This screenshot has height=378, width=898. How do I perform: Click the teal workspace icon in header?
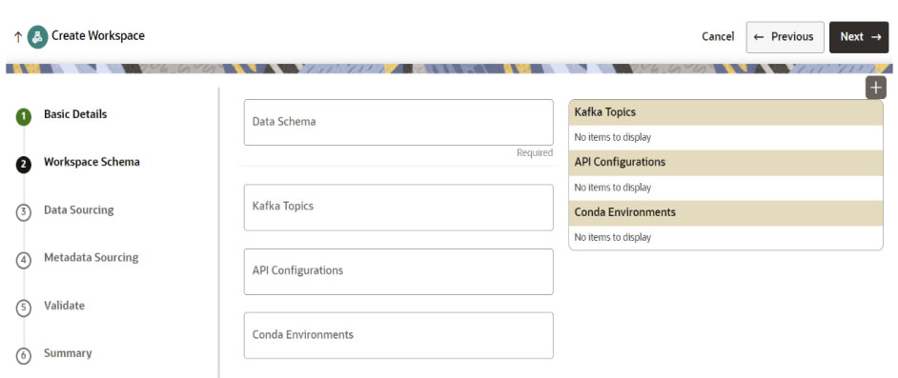[38, 36]
